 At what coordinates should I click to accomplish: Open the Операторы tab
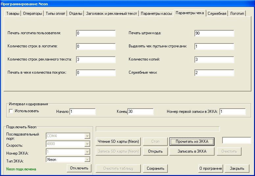tap(32, 13)
